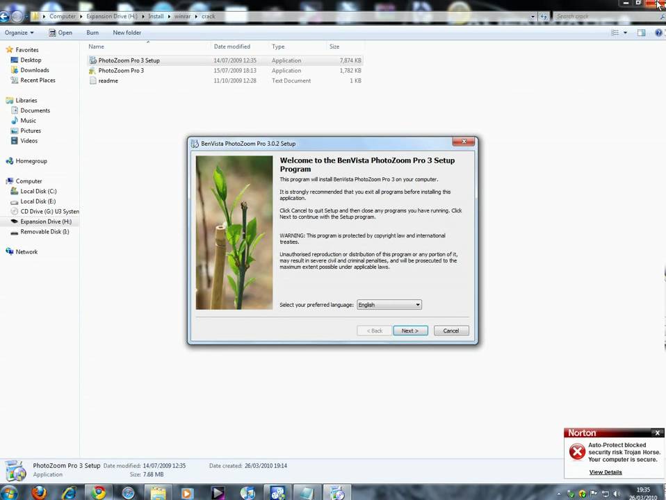Select Expansion Drive (H:) in the sidebar
This screenshot has height=500, width=666.
[45, 222]
